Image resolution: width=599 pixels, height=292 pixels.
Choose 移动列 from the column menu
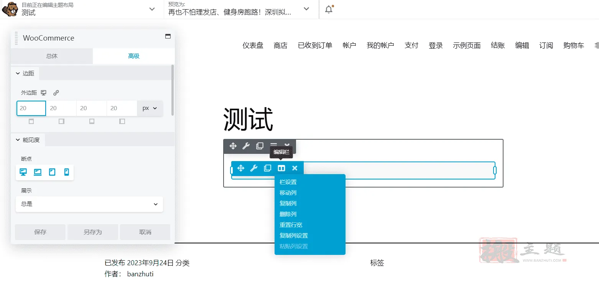[288, 193]
